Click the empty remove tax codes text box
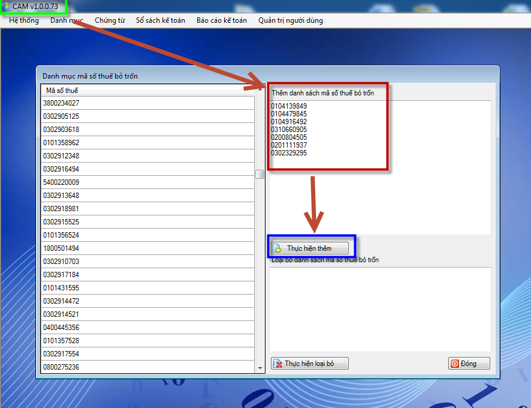 (x=380, y=309)
